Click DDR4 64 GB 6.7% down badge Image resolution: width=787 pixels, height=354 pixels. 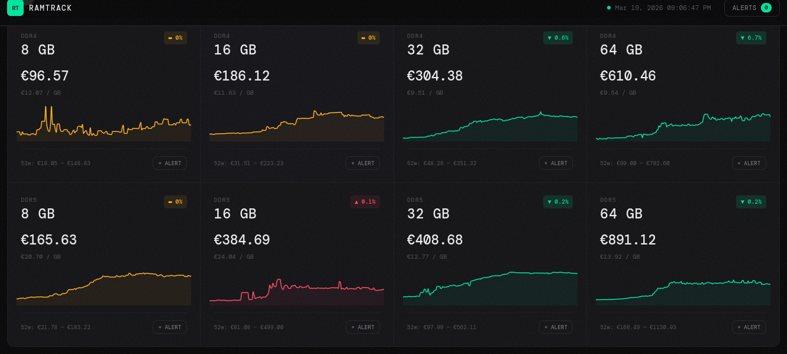751,38
